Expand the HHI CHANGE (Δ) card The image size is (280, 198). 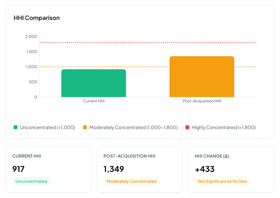pos(231,169)
